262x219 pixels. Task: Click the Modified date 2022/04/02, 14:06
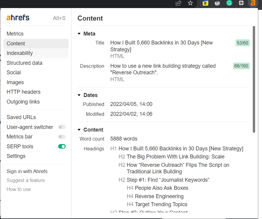click(x=131, y=114)
